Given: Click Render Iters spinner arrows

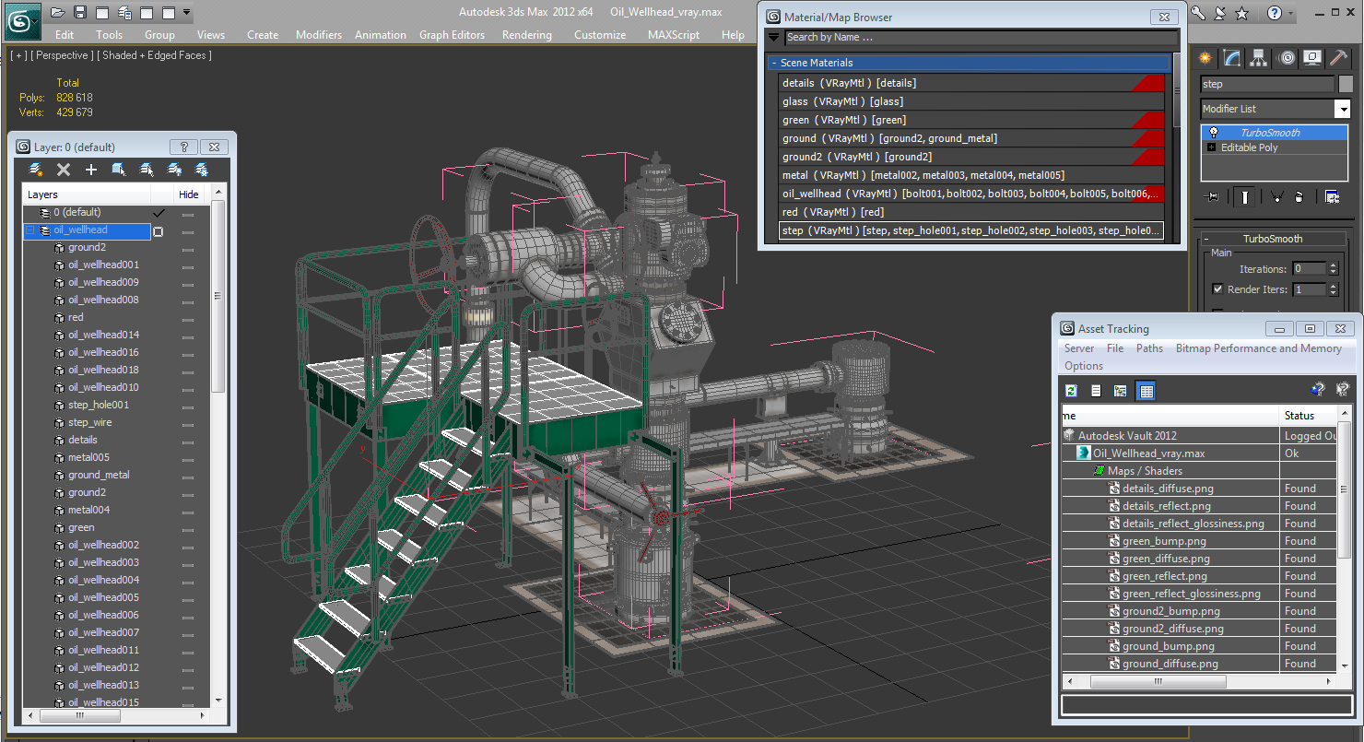Looking at the screenshot, I should pyautogui.click(x=1333, y=289).
